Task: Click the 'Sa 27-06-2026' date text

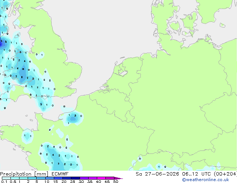Action: pos(157,174)
